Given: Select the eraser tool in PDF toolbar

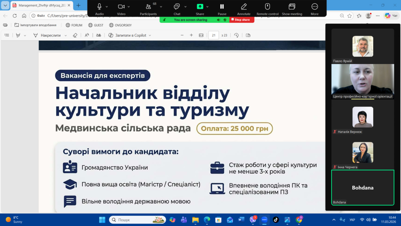Looking at the screenshot, I should coord(75,35).
